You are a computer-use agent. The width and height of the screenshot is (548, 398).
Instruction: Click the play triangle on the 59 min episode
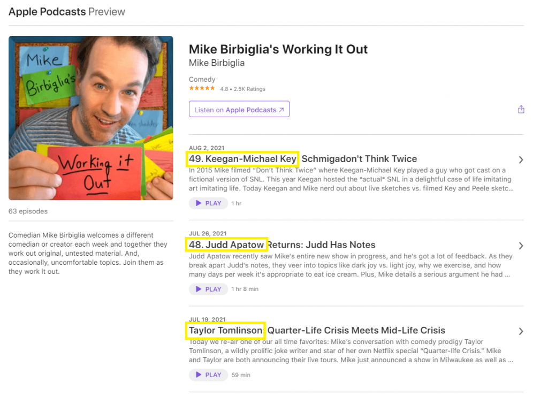point(199,375)
